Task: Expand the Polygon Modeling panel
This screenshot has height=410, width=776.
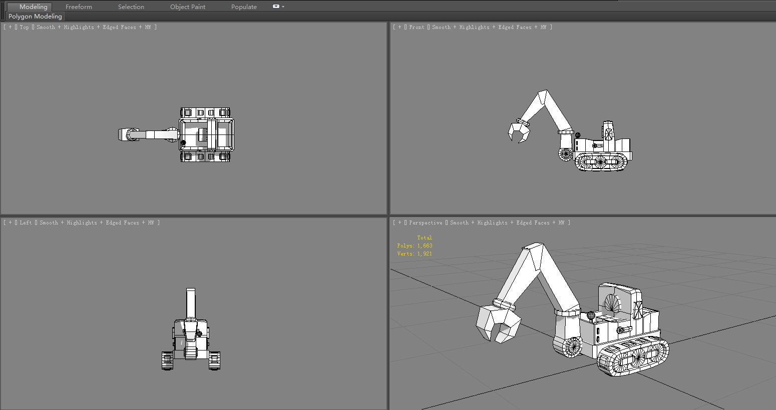Action: [x=35, y=16]
